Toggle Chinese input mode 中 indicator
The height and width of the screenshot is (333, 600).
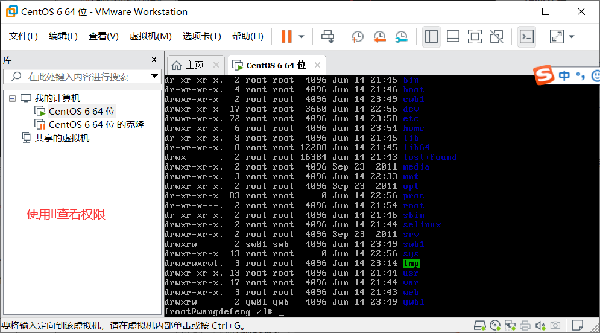(564, 76)
